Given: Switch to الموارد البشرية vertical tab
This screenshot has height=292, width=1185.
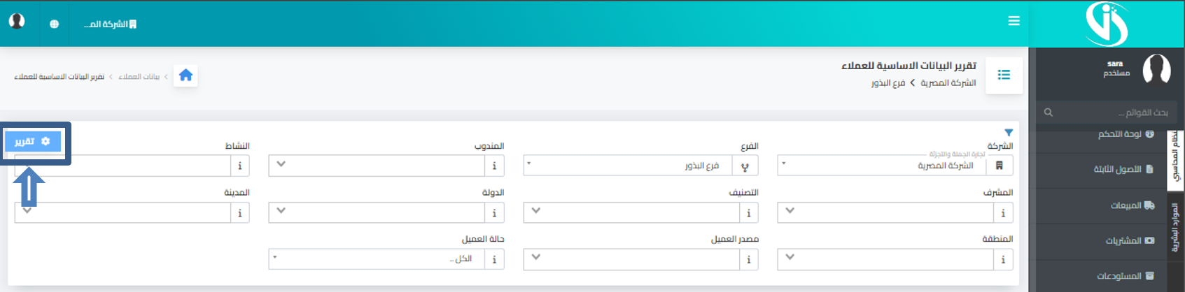Looking at the screenshot, I should pos(1175,227).
